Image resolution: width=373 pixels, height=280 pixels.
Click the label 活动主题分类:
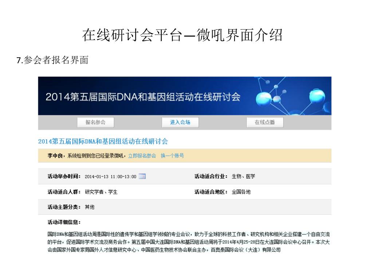point(64,207)
